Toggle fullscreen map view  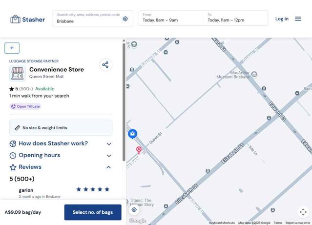303,212
